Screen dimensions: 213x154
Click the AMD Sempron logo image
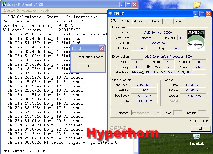pyautogui.click(x=196, y=41)
